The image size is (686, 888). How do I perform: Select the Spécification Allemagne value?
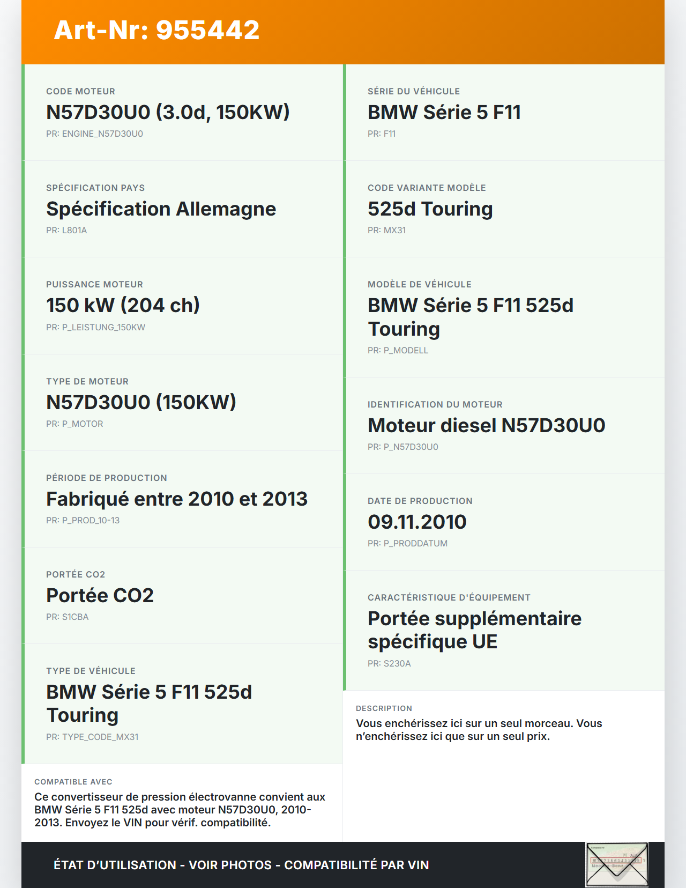(x=161, y=209)
